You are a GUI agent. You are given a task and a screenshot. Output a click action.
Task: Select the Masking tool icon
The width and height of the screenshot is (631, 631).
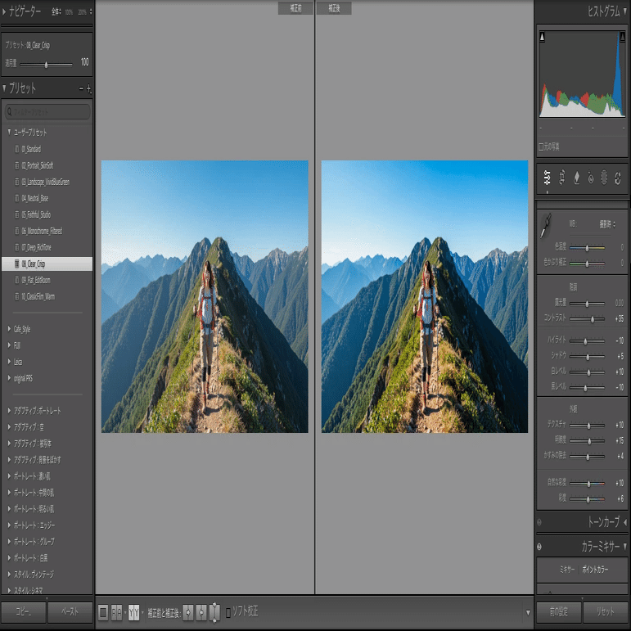(x=604, y=178)
